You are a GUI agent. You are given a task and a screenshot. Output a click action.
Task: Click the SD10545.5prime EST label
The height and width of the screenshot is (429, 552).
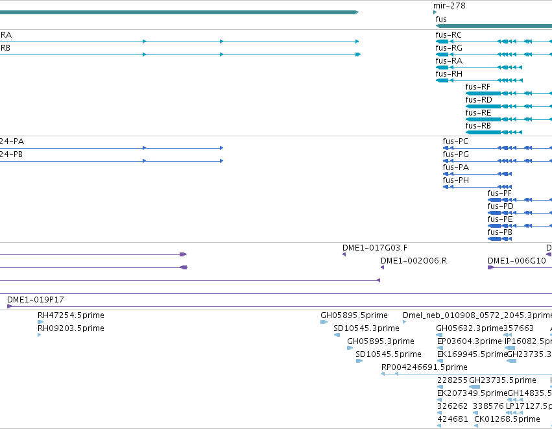(389, 354)
